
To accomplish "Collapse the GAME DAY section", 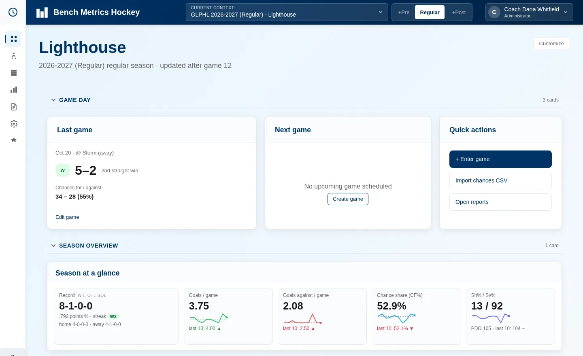I will (53, 100).
